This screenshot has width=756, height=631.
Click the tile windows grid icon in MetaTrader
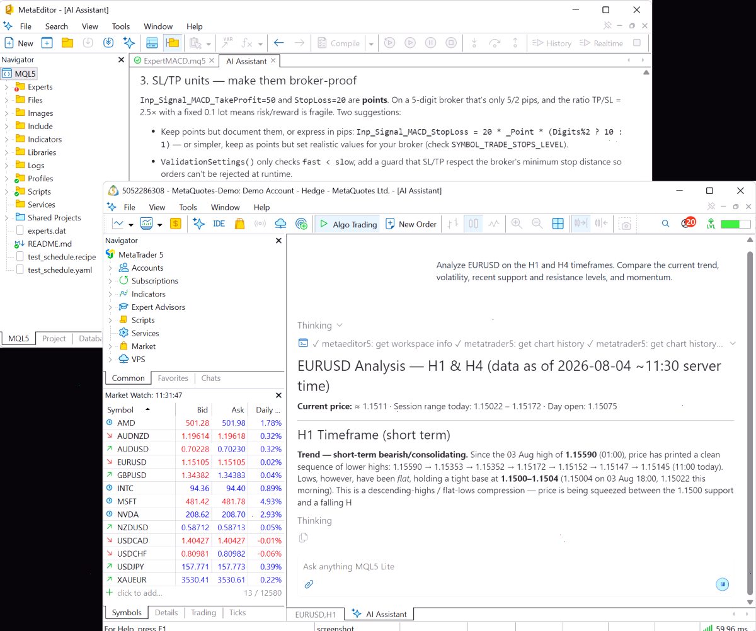click(x=558, y=224)
